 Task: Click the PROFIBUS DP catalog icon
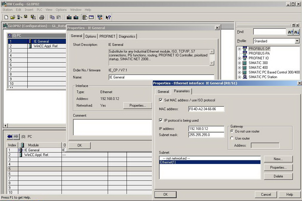coord(245,48)
